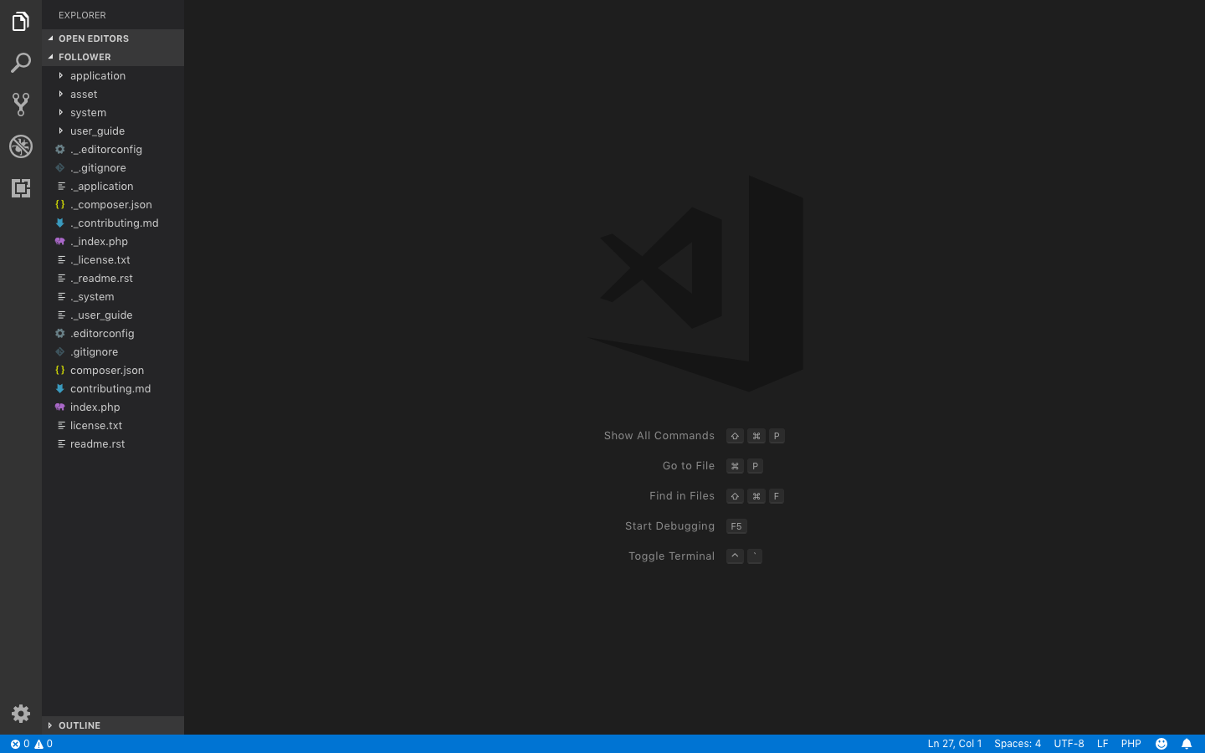Image resolution: width=1205 pixels, height=753 pixels.
Task: Click the diamond icon of ._.gitignore
Action: click(60, 168)
